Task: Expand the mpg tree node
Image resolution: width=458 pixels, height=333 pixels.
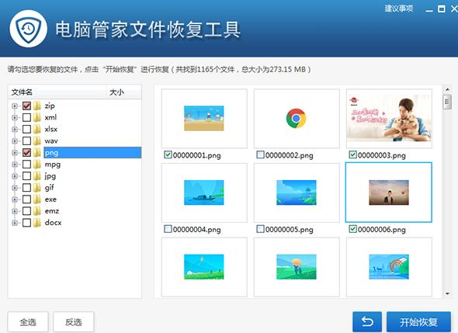Action: 14,164
